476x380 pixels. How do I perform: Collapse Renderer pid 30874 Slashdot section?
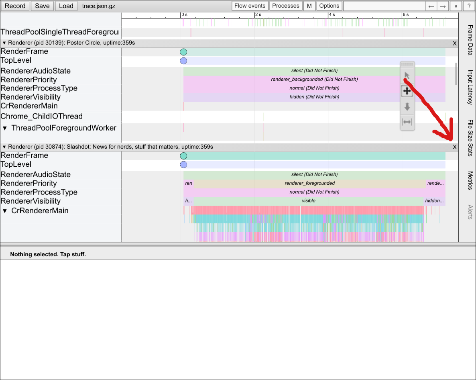coord(4,147)
